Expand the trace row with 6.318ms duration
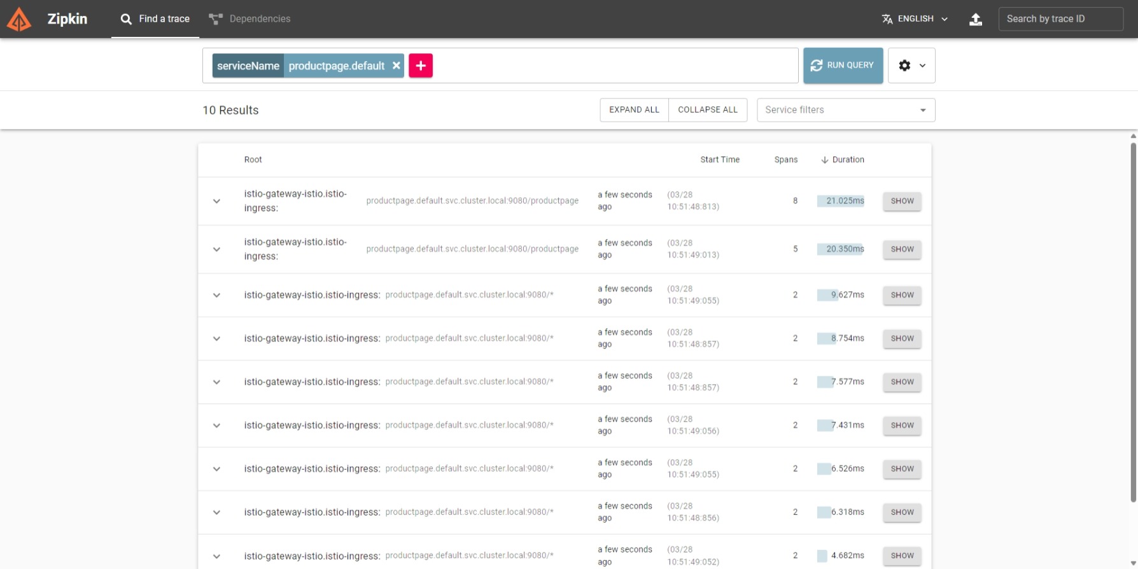The image size is (1138, 569). [216, 512]
